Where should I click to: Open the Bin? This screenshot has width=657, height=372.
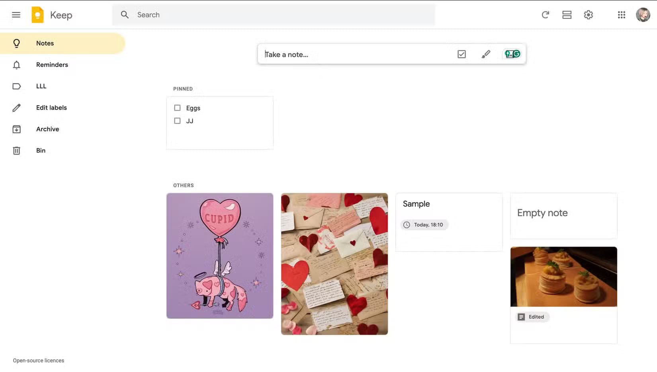(63, 151)
